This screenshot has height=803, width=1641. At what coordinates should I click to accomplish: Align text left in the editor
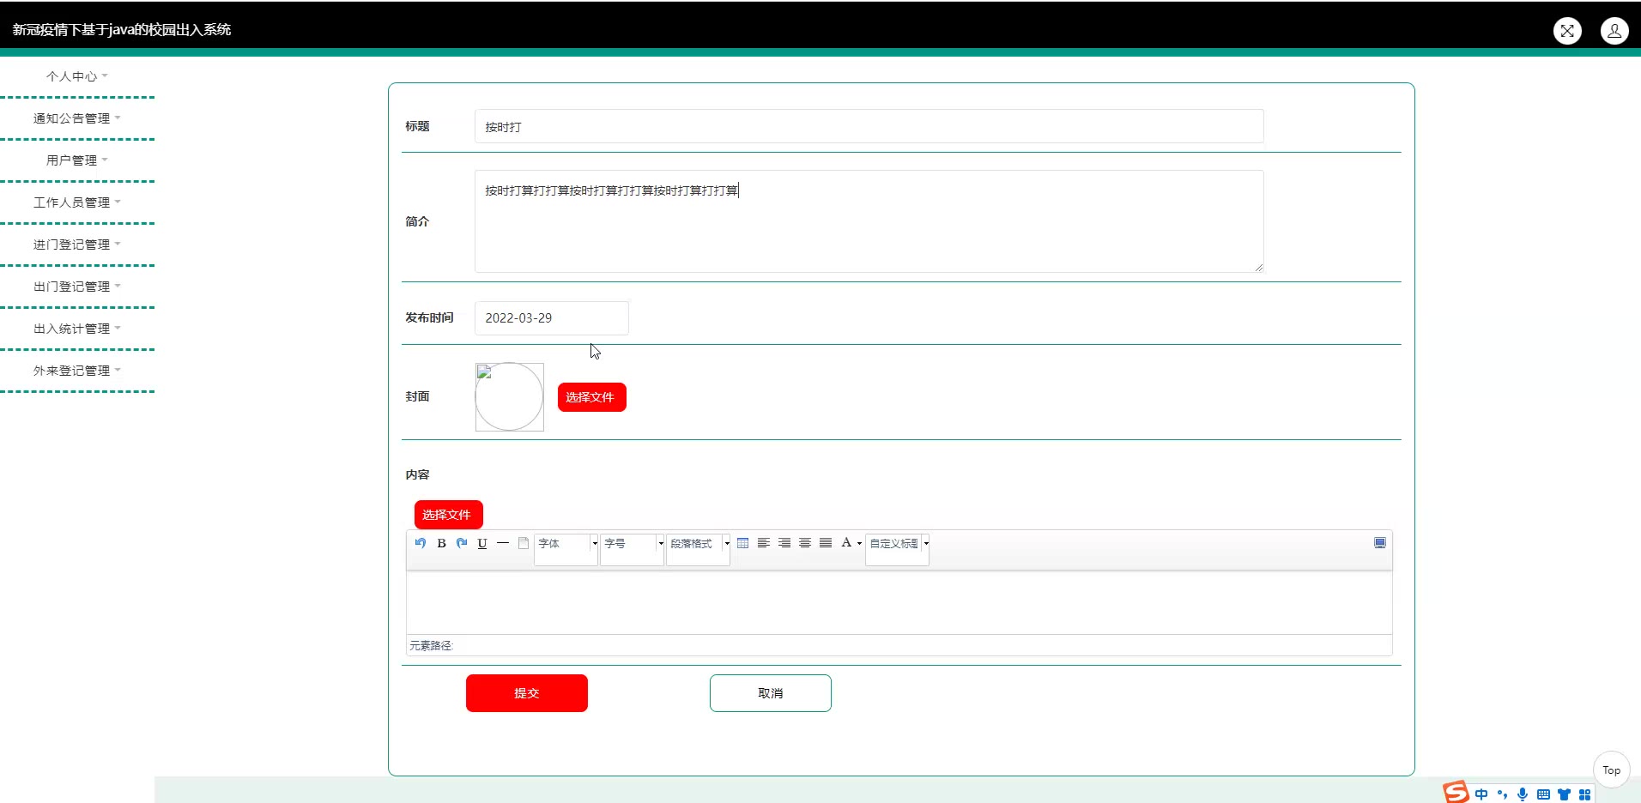point(764,543)
